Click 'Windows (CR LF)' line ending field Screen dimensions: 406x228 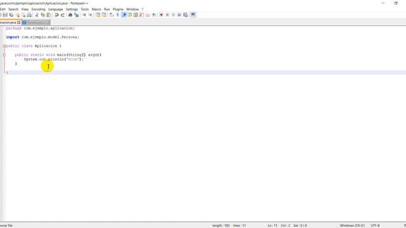(352, 225)
